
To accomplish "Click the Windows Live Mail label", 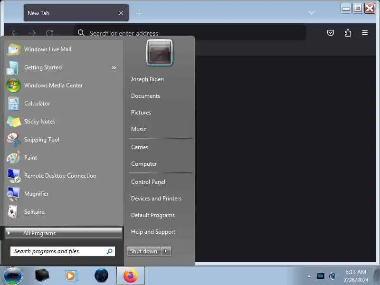I will 48,49.
